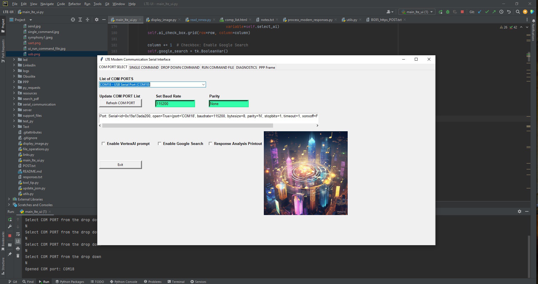
Task: Expand the serial_communication folder
Action: [x=14, y=104]
